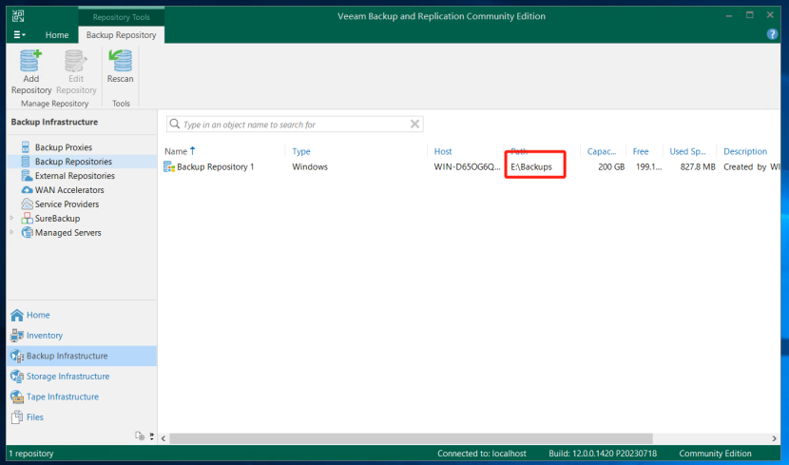This screenshot has width=789, height=465.
Task: Sort by the Used Space column header
Action: 687,151
